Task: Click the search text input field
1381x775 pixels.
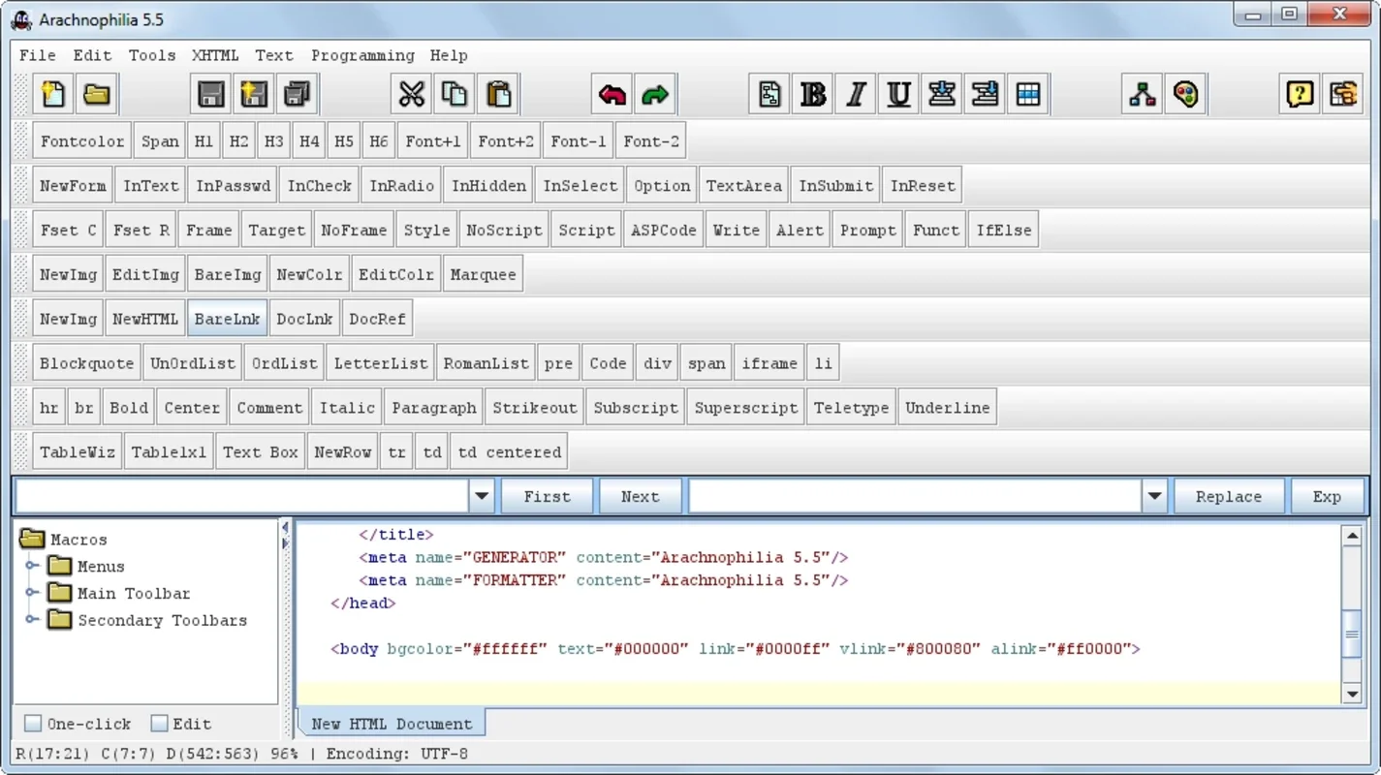Action: point(242,496)
